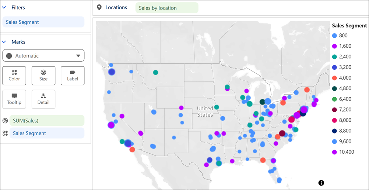Click the United States map label
369x190 pixels.
[x=205, y=112]
